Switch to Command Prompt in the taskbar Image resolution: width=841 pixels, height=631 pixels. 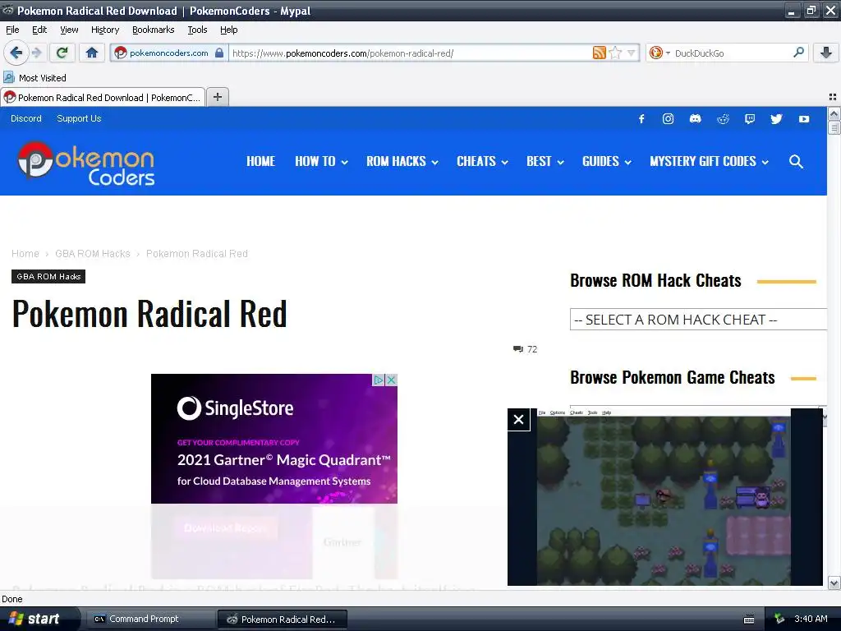click(x=149, y=619)
